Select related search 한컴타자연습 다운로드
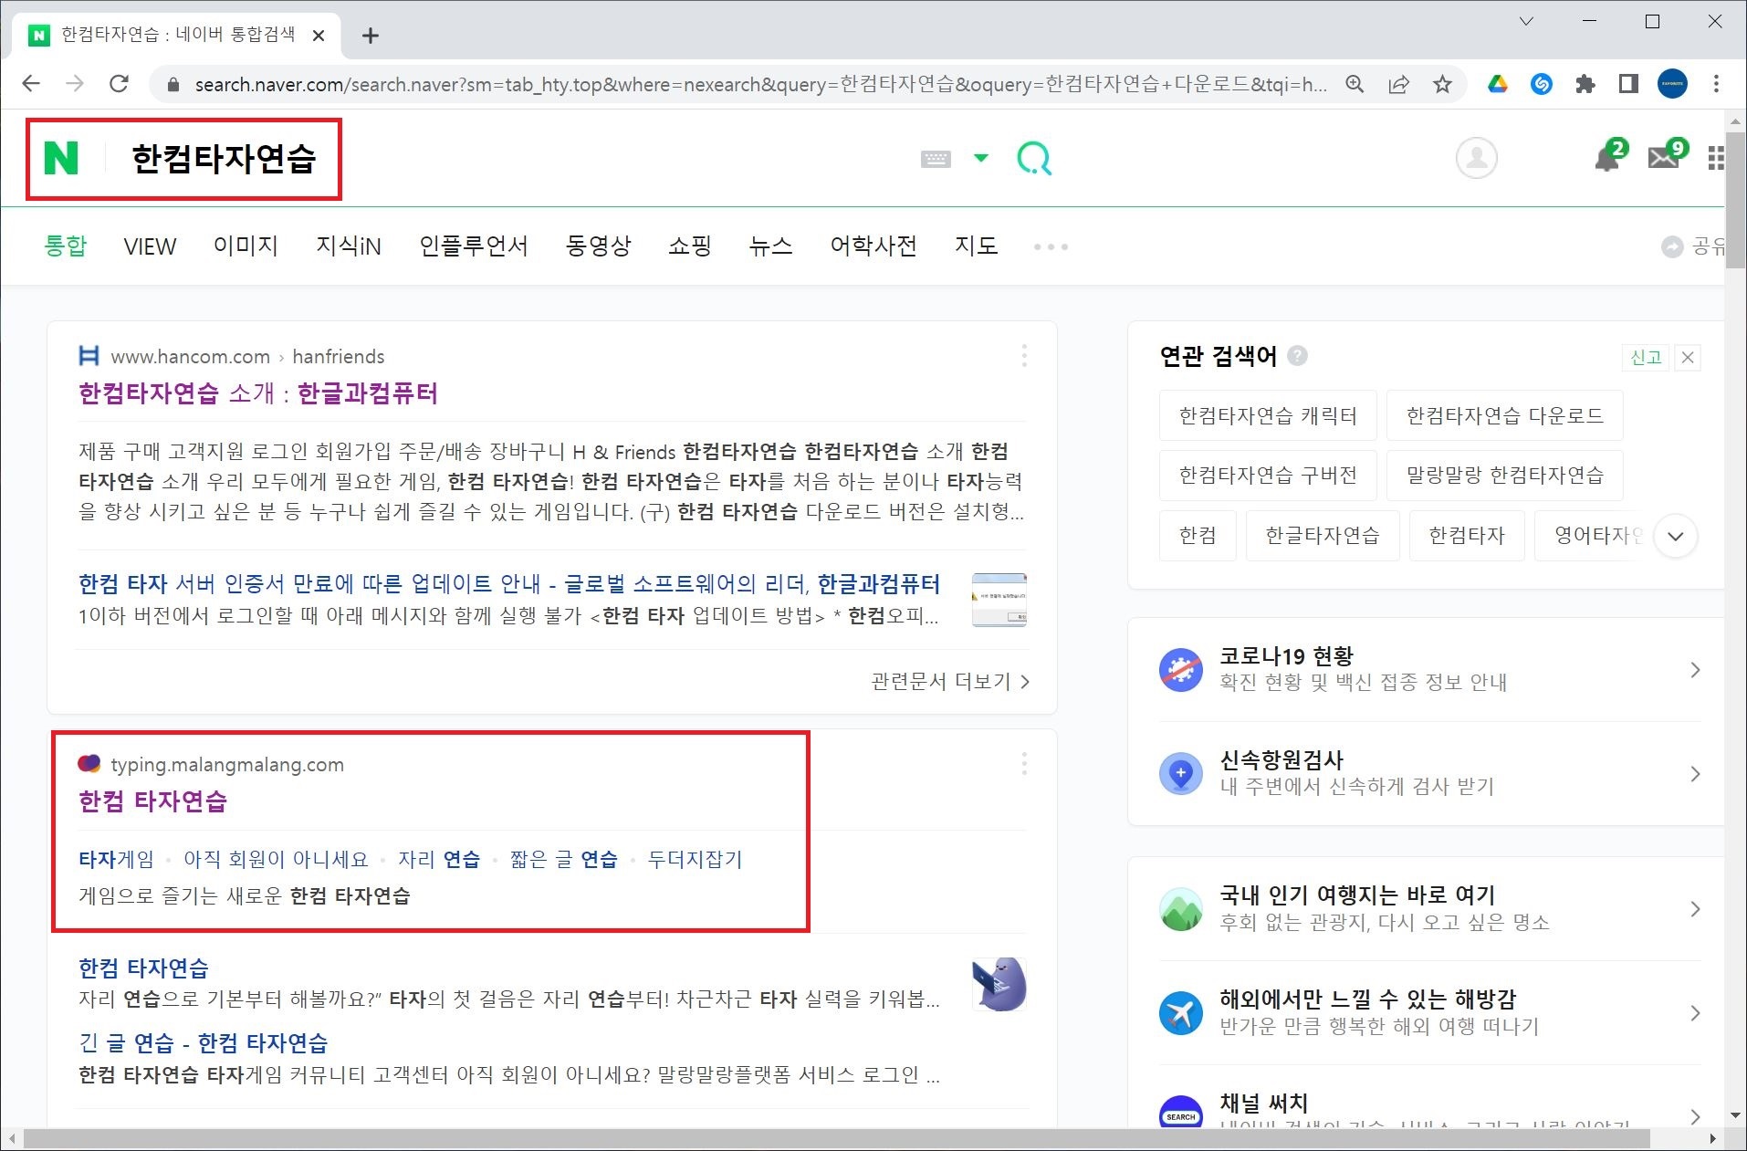The height and width of the screenshot is (1151, 1747). tap(1505, 416)
